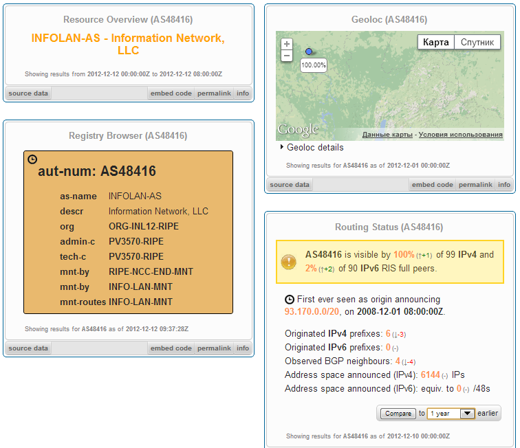Click the 2% IPv6 visibility figure
Screen dimensions: 520x448
tap(311, 268)
